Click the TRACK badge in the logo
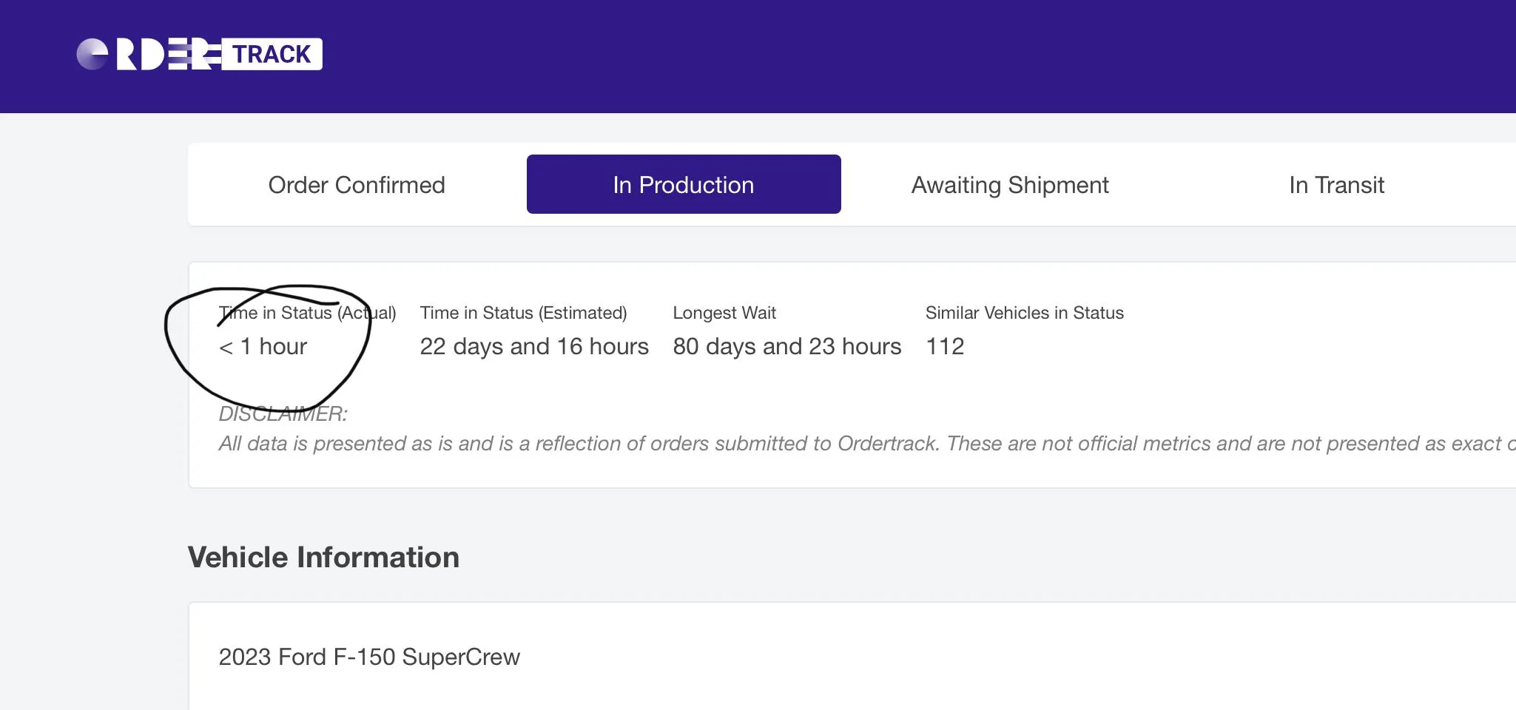This screenshot has width=1516, height=710. 272,54
